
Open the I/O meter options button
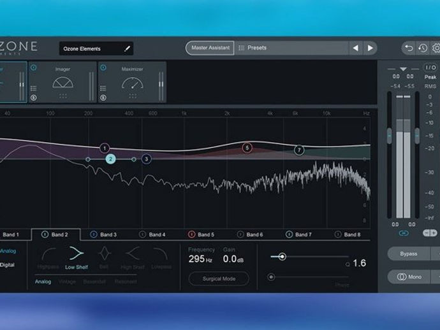[430, 68]
